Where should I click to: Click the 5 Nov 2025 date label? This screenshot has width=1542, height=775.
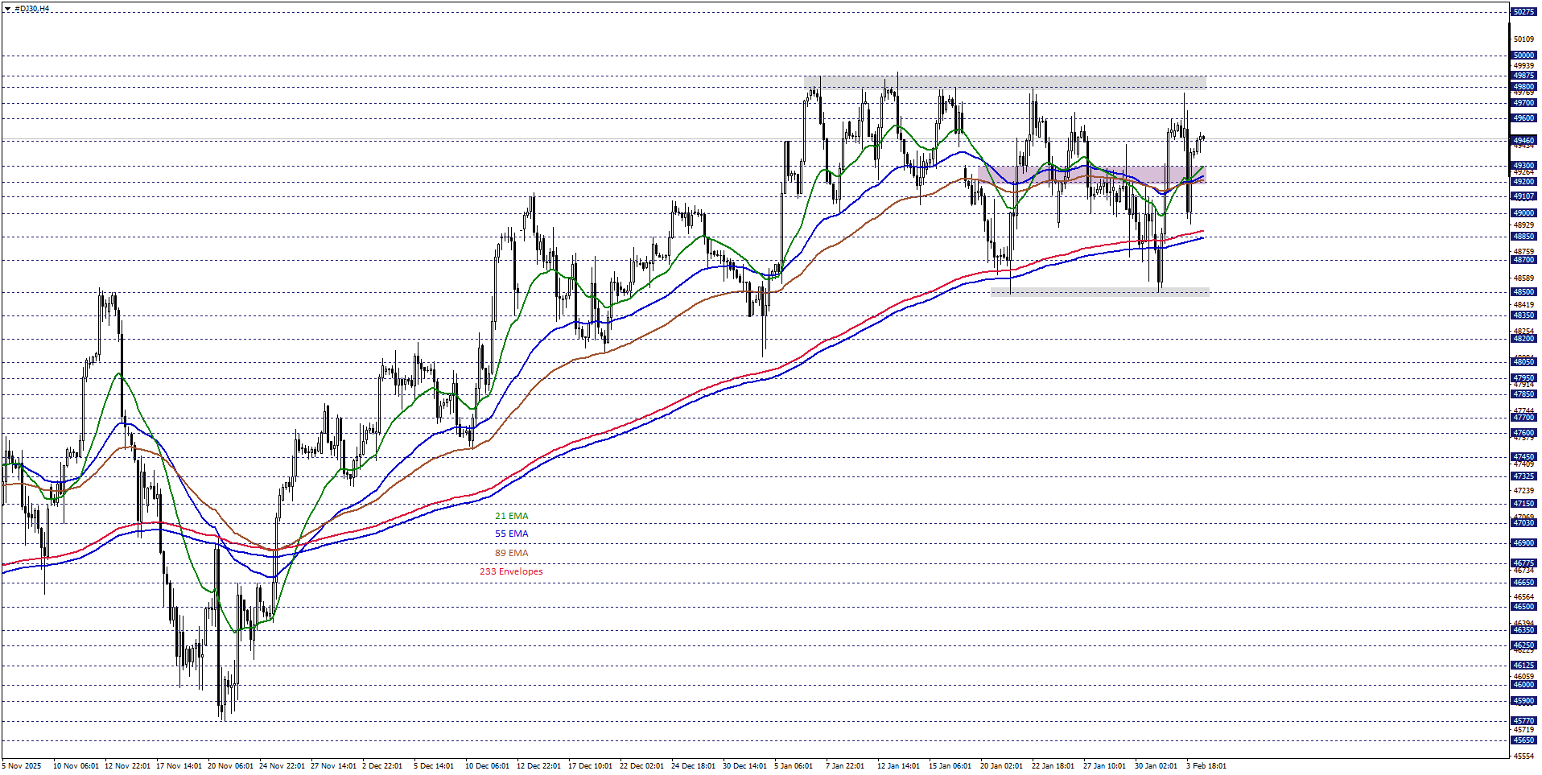coord(22,765)
